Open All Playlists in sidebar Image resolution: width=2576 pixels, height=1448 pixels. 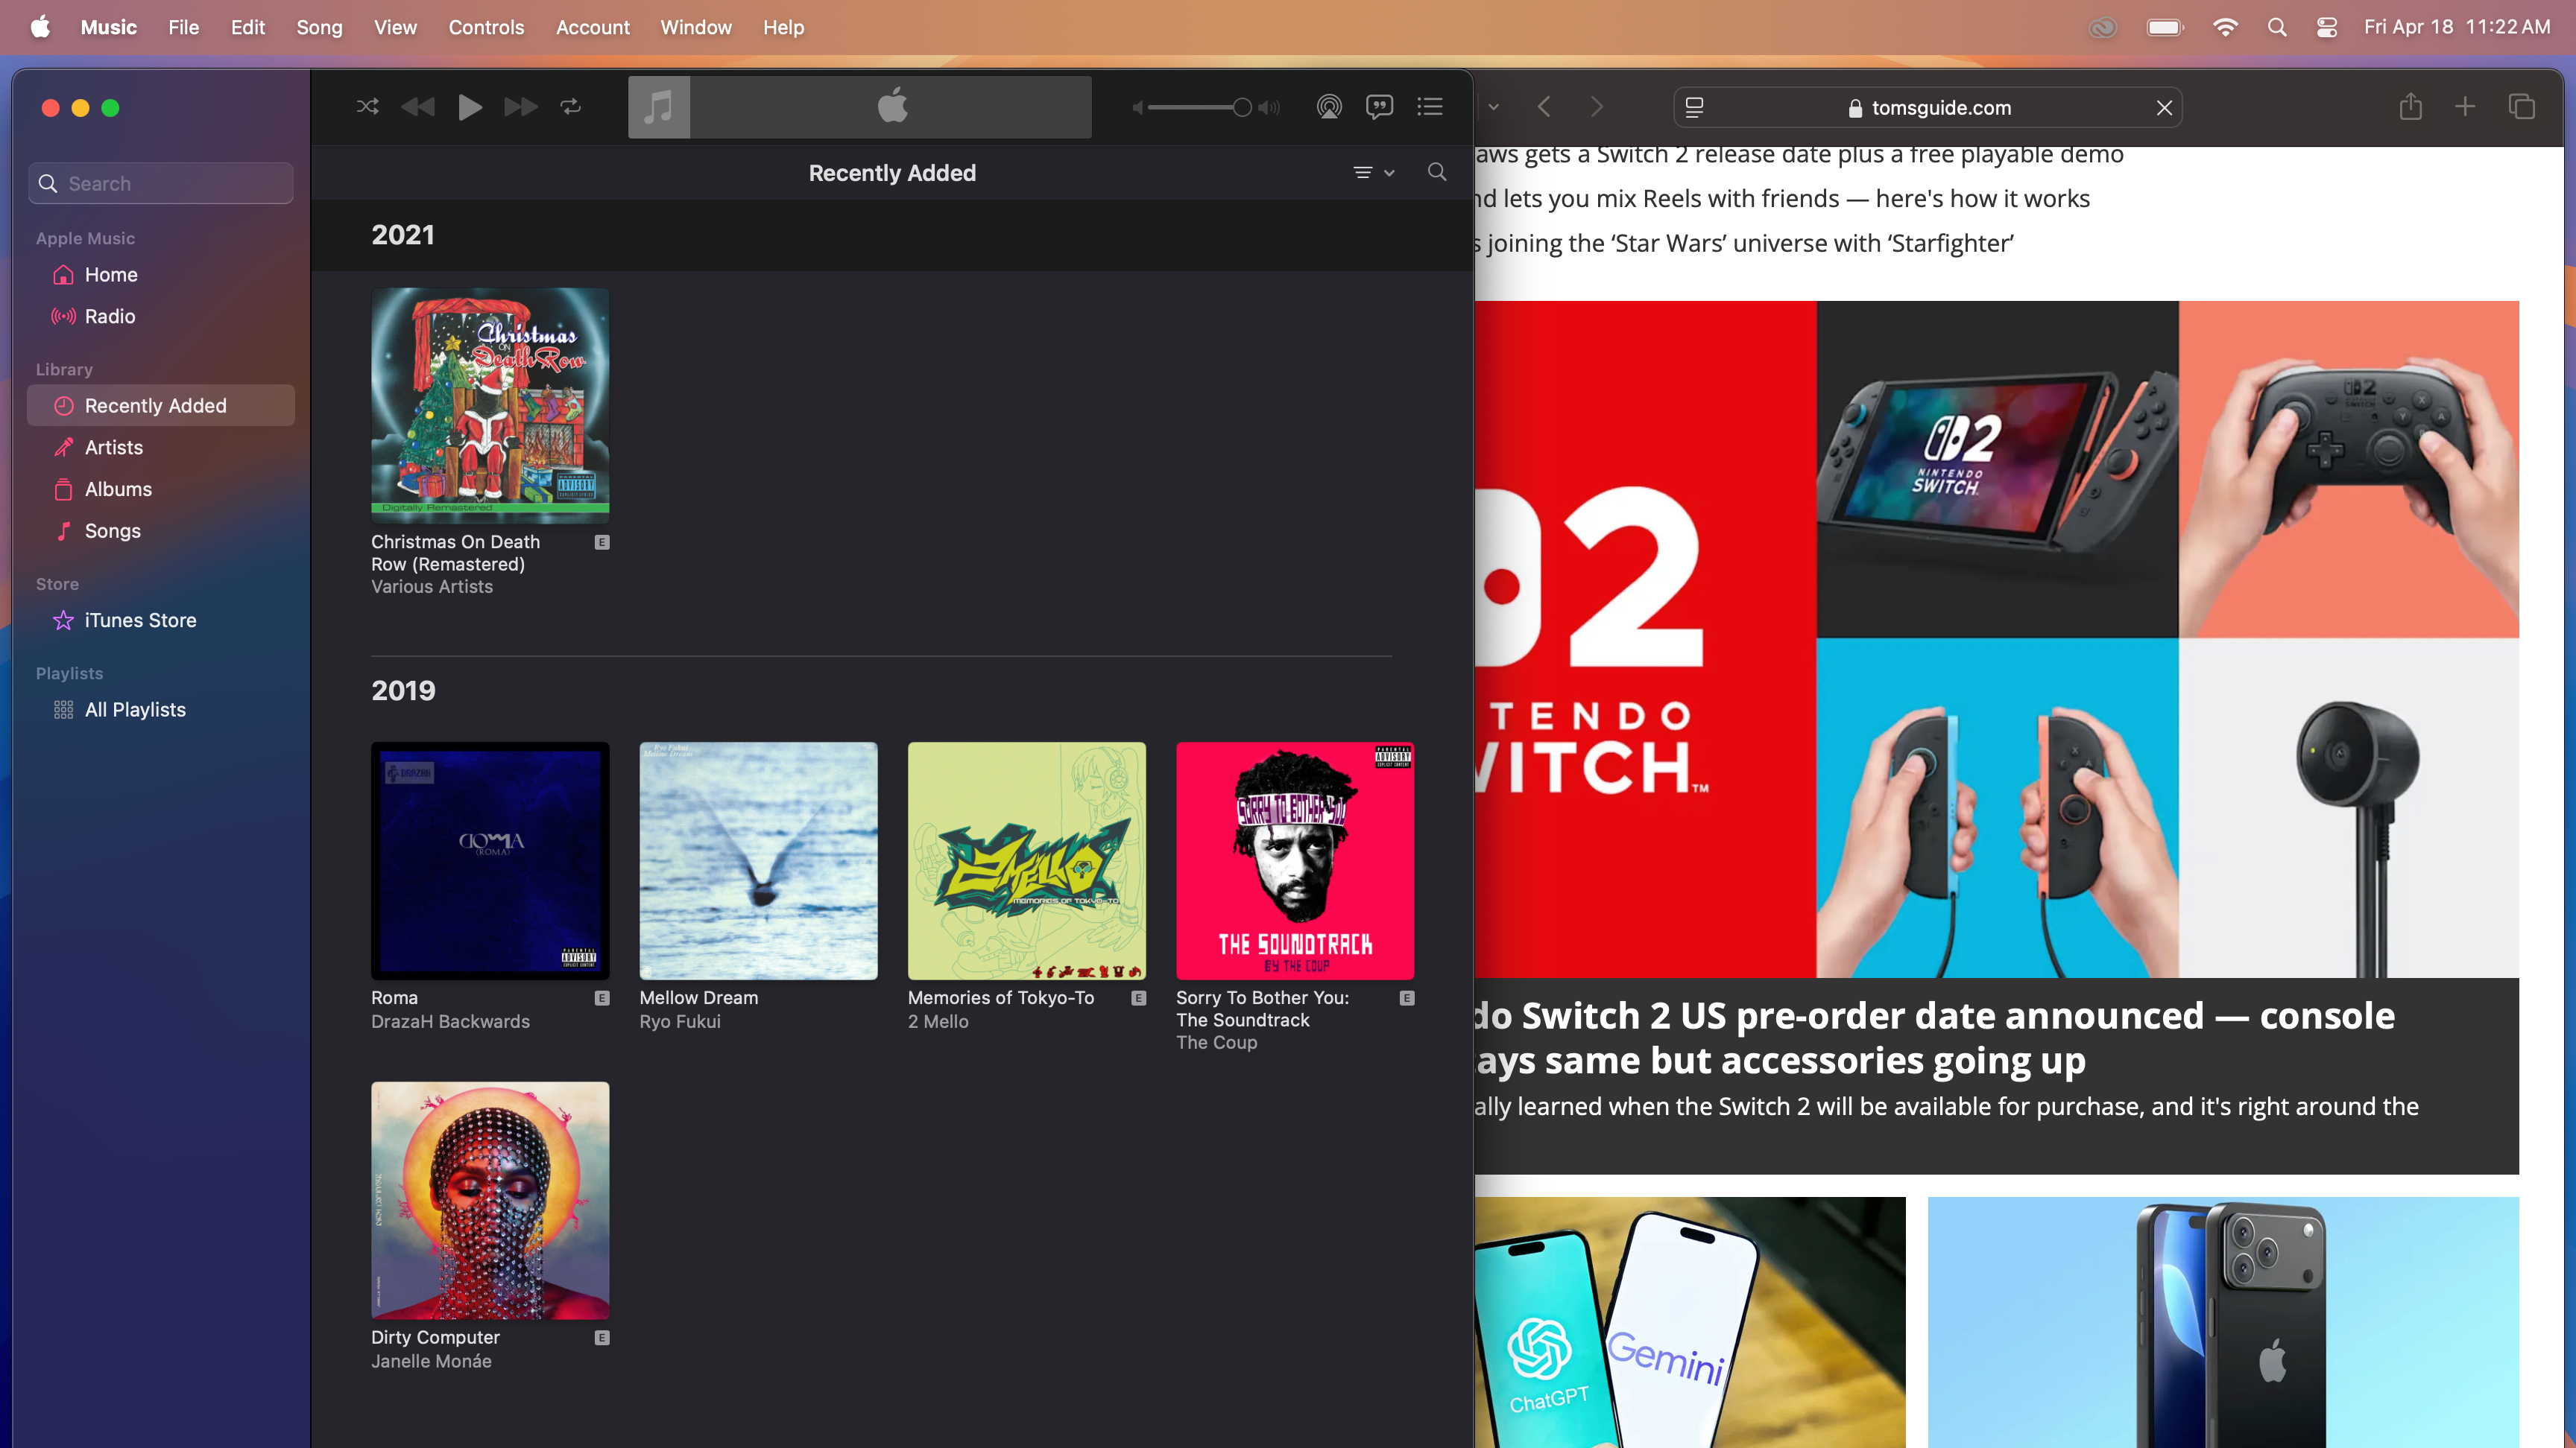click(x=135, y=710)
